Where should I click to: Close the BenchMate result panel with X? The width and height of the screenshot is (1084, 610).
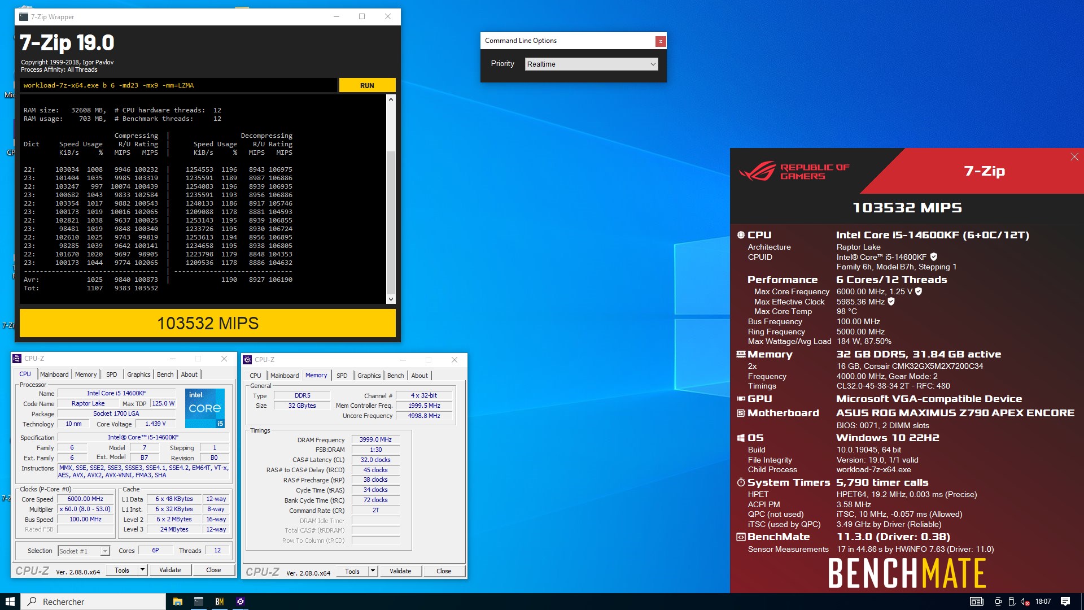(x=1074, y=157)
